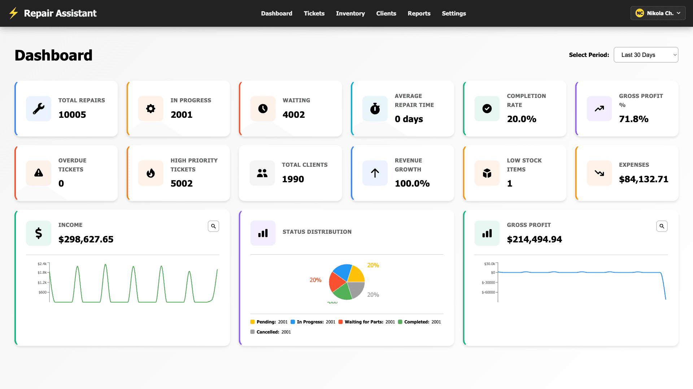Image resolution: width=693 pixels, height=389 pixels.
Task: Expand the account menu for Nikola Ch.
Action: pyautogui.click(x=658, y=13)
